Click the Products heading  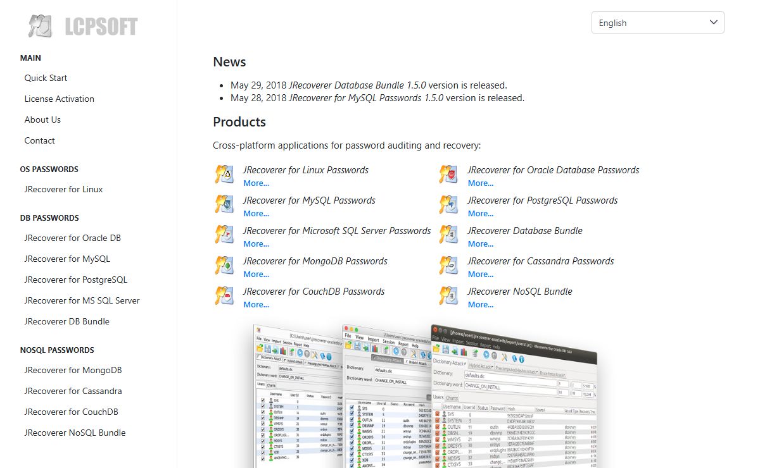[x=239, y=122]
